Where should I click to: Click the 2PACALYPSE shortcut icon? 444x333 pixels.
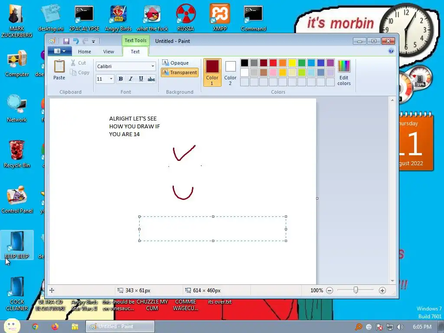coord(85,17)
